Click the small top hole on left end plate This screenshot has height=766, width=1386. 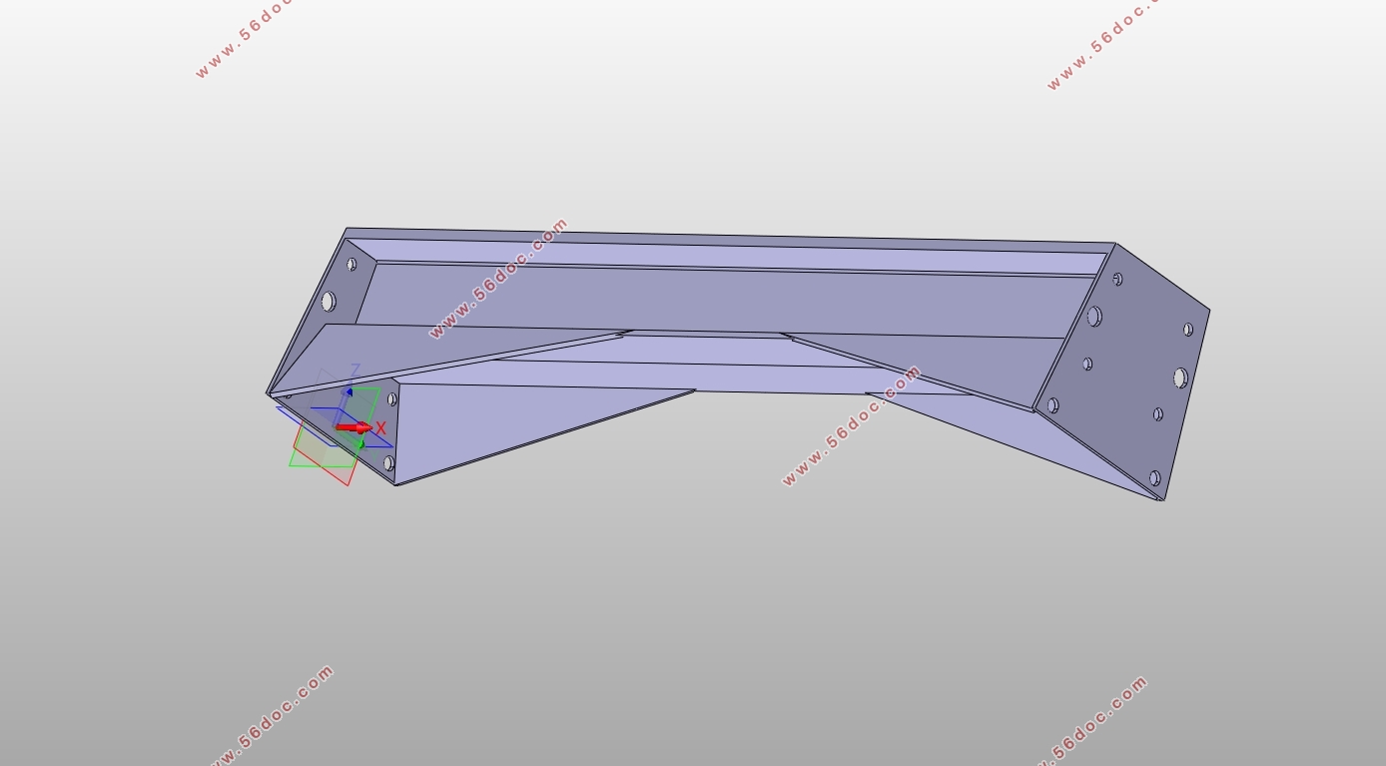pyautogui.click(x=351, y=265)
